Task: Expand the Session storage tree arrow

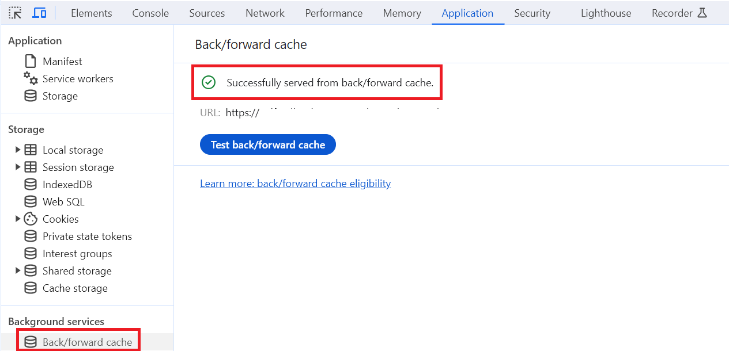Action: pos(18,167)
